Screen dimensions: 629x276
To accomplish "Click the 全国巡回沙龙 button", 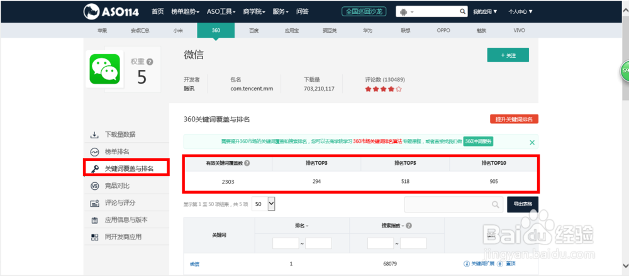I will 364,12.
